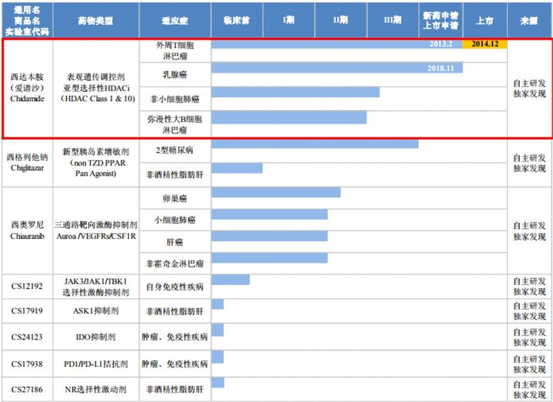553x402 pixels.
Task: Click the 通用名 商品名 header cell
Action: point(27,20)
